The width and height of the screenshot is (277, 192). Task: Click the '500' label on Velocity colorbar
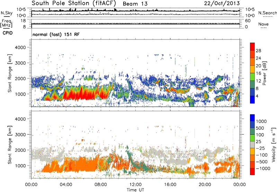(260, 128)
